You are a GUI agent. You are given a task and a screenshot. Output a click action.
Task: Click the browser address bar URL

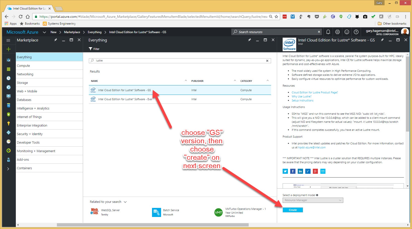click(153, 17)
